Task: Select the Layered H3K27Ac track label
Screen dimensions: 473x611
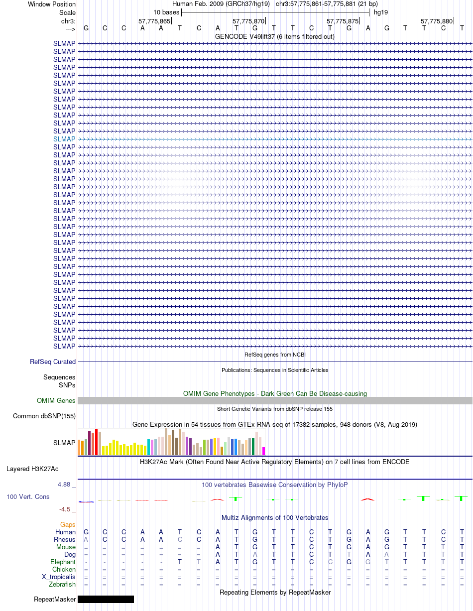Action: [32, 469]
